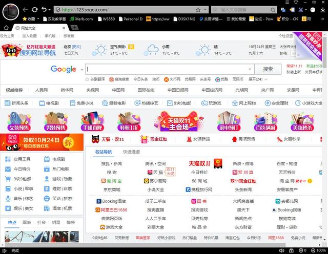Select the 军事 news tab
This screenshot has width=328, height=254.
click(27, 222)
